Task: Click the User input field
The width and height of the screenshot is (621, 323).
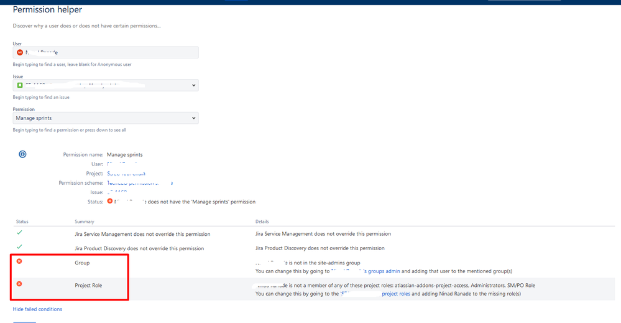Action: pos(106,52)
